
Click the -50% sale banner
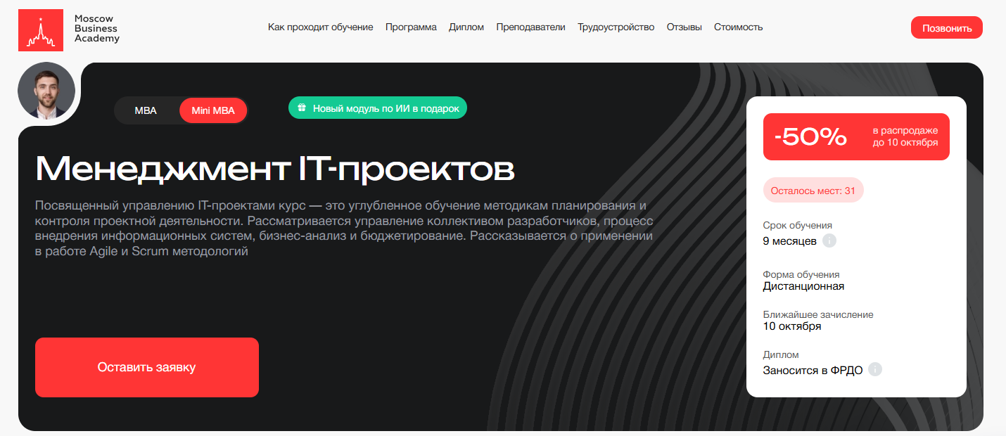[x=856, y=137]
